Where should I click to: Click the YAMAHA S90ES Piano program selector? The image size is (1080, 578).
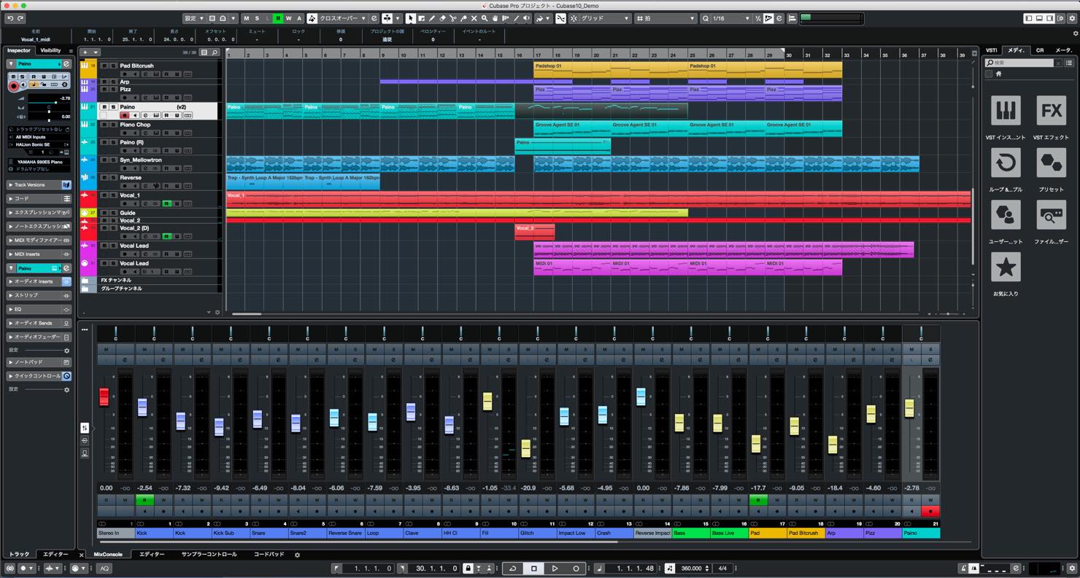click(39, 162)
